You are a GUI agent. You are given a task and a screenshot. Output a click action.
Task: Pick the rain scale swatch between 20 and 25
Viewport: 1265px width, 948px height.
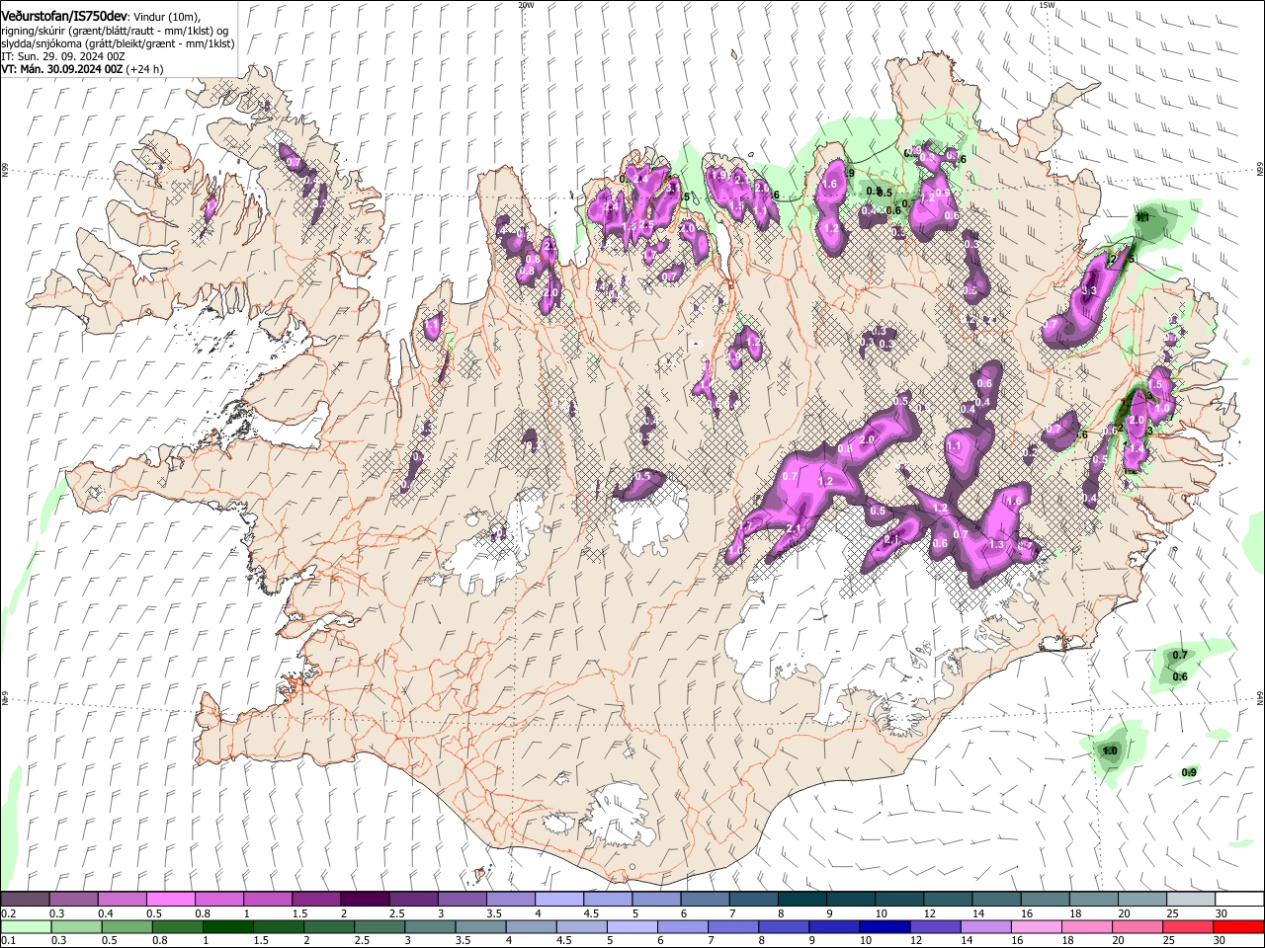tap(1136, 926)
